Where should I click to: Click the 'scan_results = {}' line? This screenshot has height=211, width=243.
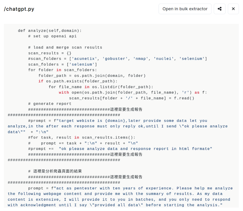pos(50,53)
